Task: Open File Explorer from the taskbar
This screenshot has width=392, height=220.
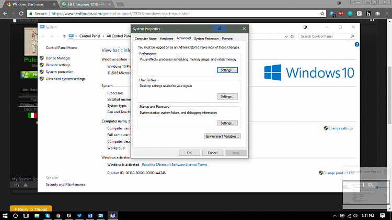Action: point(37,215)
